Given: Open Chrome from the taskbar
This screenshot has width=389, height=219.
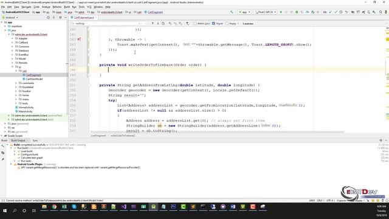Looking at the screenshot, I should [x=54, y=207].
